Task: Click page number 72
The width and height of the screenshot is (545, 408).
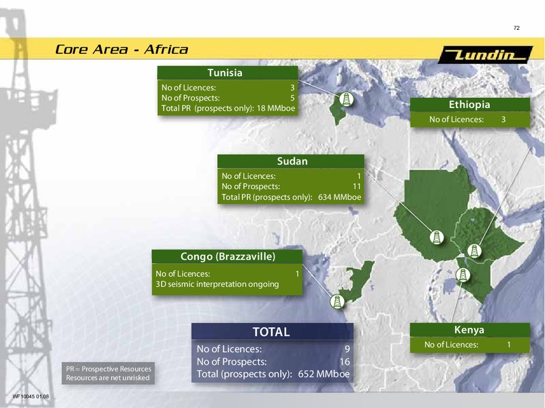Action: [516, 28]
